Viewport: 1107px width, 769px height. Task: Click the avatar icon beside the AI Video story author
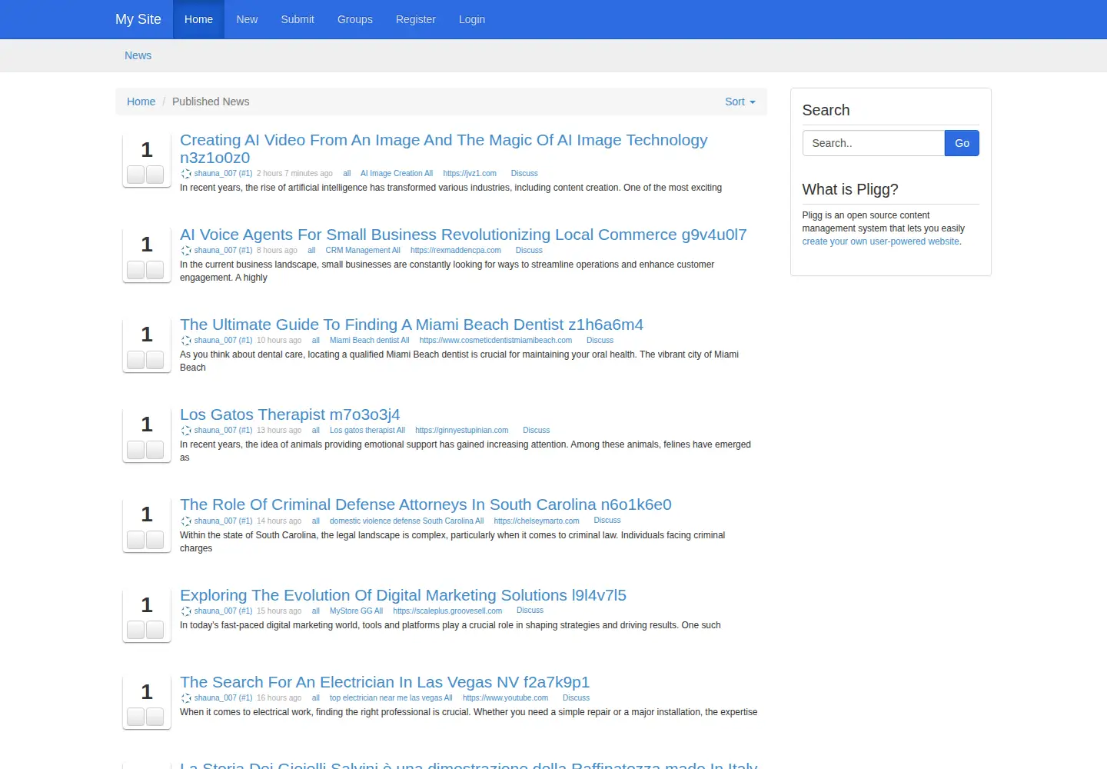(186, 174)
